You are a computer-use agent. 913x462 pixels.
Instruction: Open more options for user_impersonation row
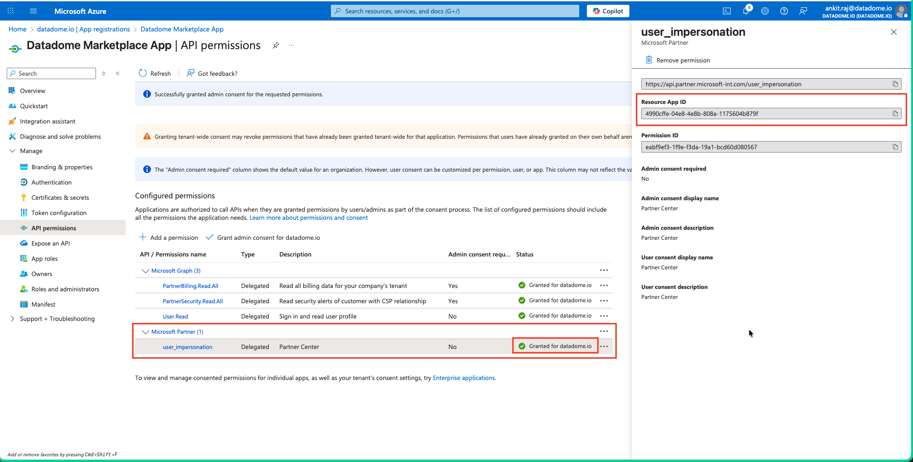(604, 347)
